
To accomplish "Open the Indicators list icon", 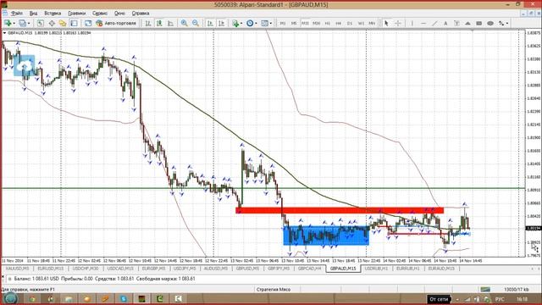I will pos(235,23).
